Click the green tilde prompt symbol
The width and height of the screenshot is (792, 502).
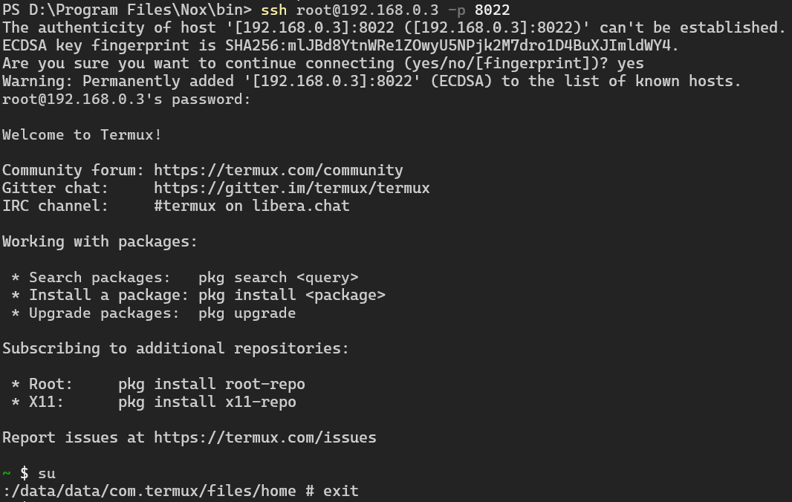point(7,473)
